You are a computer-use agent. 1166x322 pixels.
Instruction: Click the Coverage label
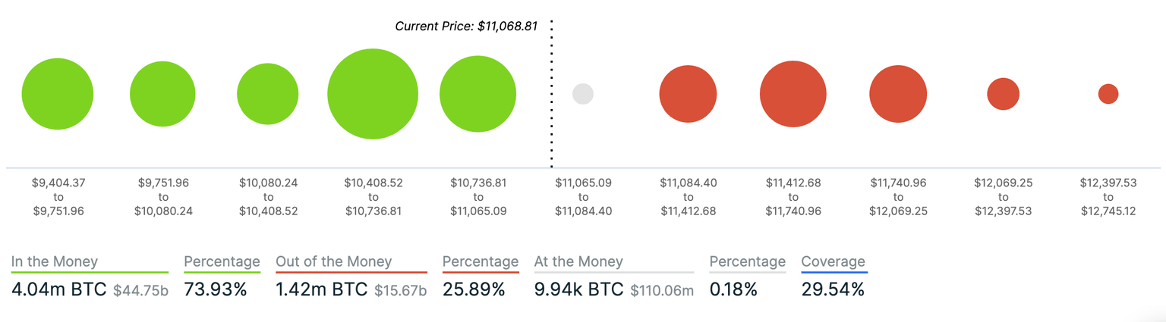pos(833,262)
